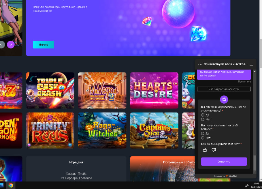
Task: Open Captain's Quest Treasure Island game
Action: tap(154, 130)
